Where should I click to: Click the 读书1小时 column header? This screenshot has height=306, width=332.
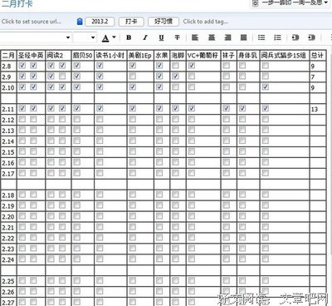pyautogui.click(x=110, y=56)
